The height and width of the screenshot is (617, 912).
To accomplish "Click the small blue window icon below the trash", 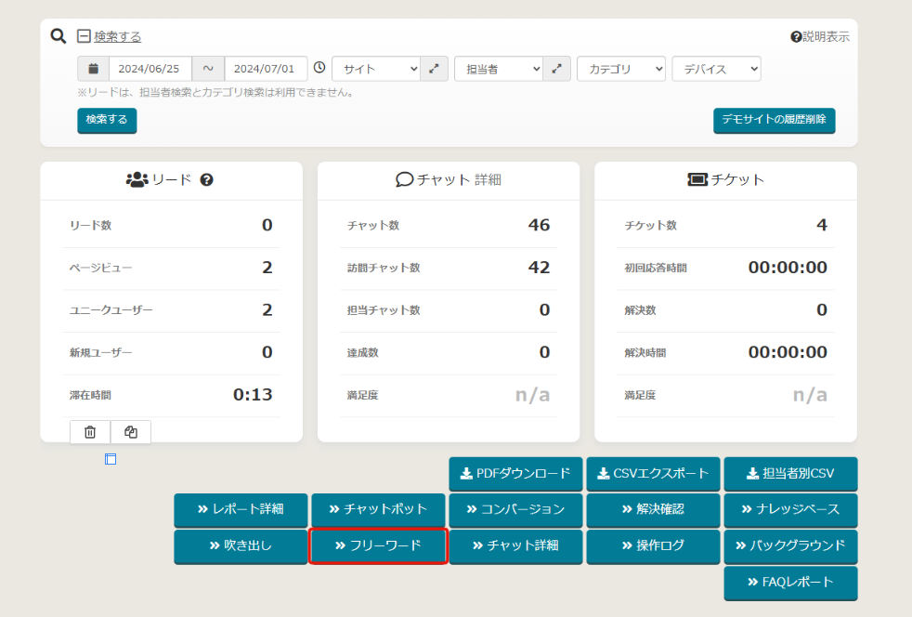I will tap(111, 459).
